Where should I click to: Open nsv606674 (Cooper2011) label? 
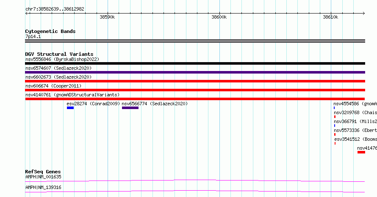tap(53, 86)
